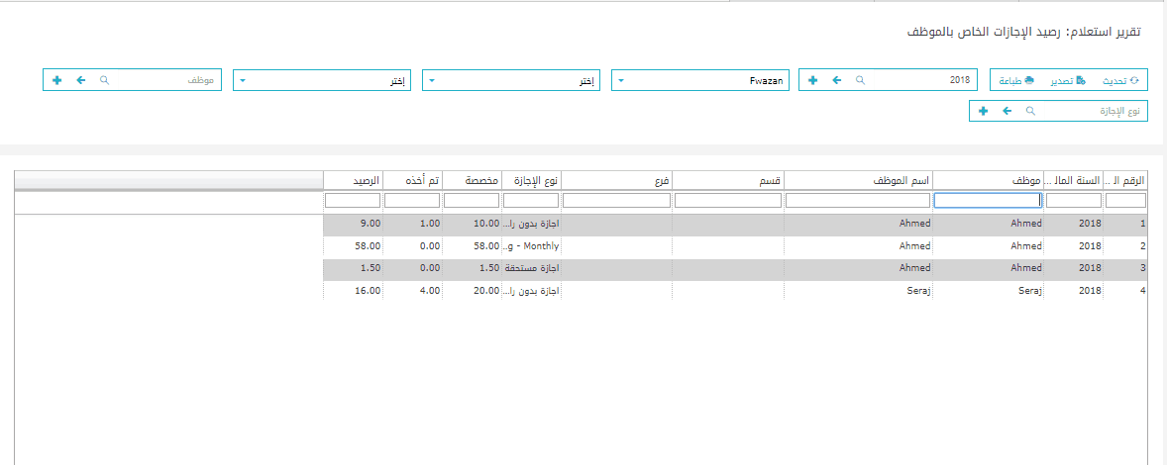
Task: Click the 16.00 balance value
Action: [x=370, y=289]
